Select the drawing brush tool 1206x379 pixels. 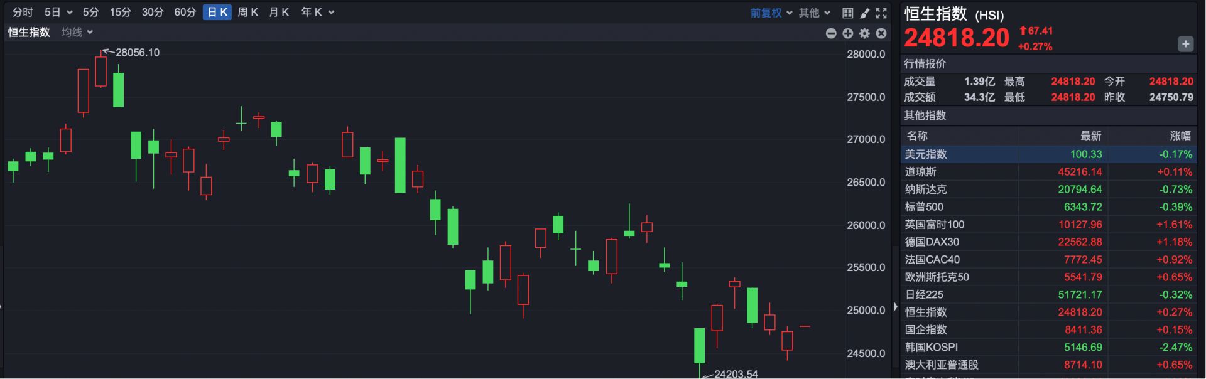tap(864, 13)
